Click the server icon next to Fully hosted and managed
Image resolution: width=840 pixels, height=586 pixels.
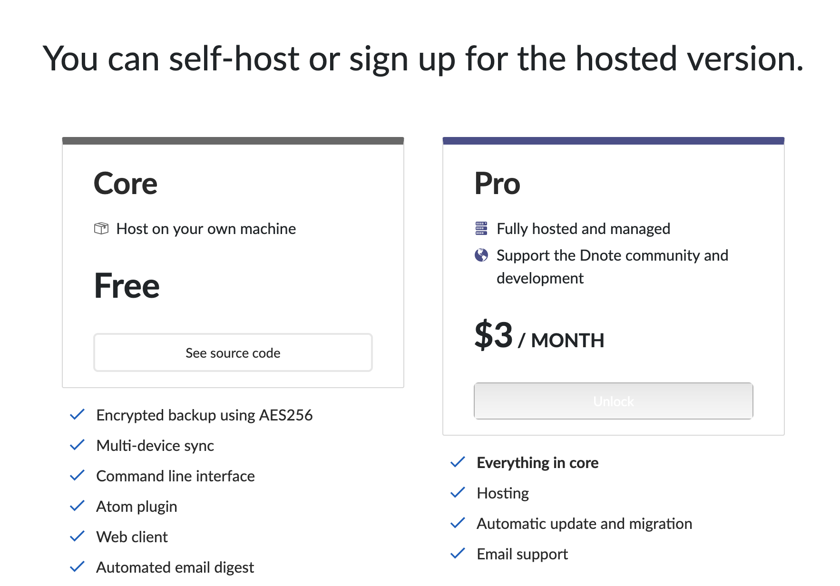pos(481,229)
